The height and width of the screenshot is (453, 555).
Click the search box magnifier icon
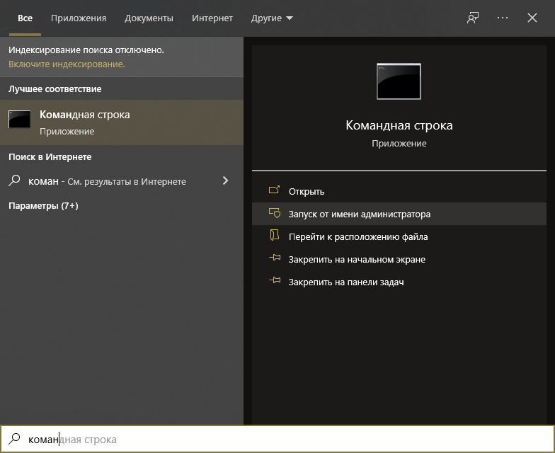(x=14, y=439)
